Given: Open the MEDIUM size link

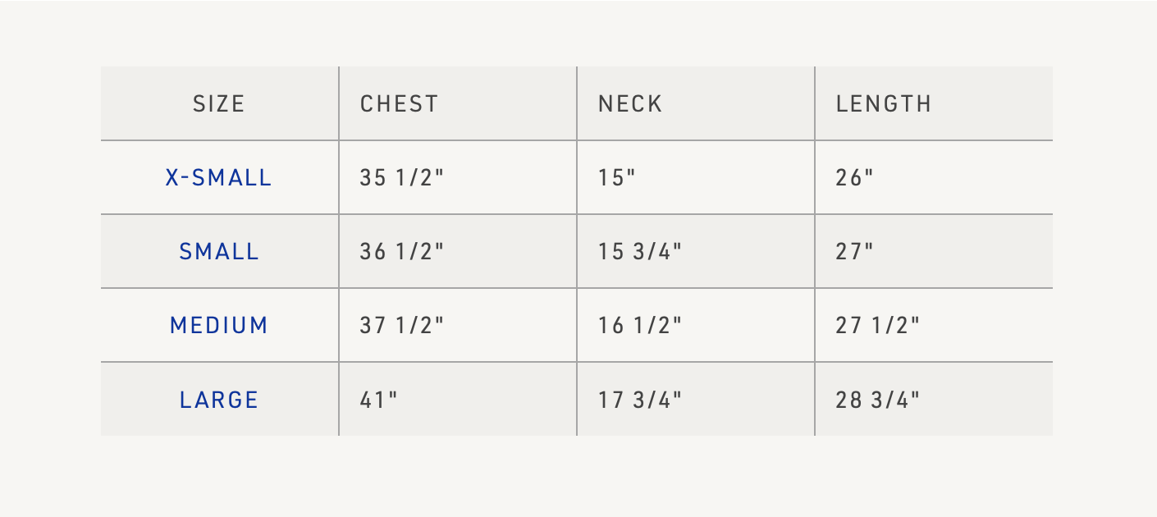Looking at the screenshot, I should 219,326.
